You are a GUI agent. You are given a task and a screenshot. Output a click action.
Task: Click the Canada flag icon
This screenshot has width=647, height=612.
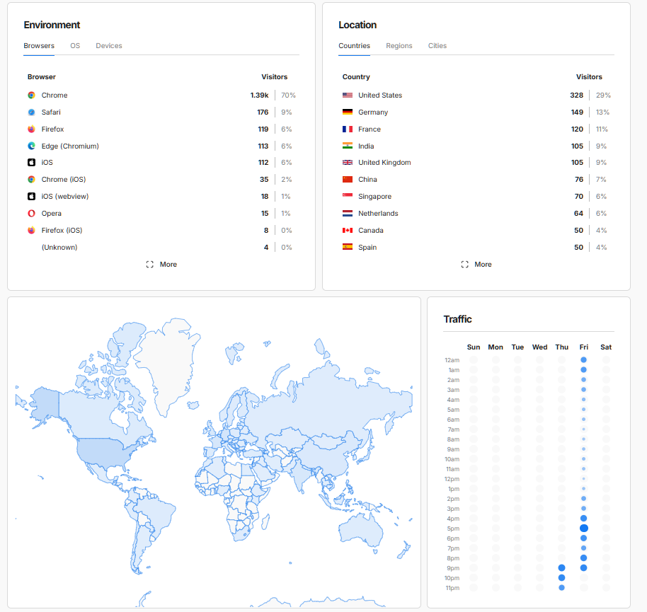(348, 231)
